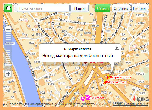The width and height of the screenshot is (152, 110).
Task: Click building number 13С3
Action: 141,82
